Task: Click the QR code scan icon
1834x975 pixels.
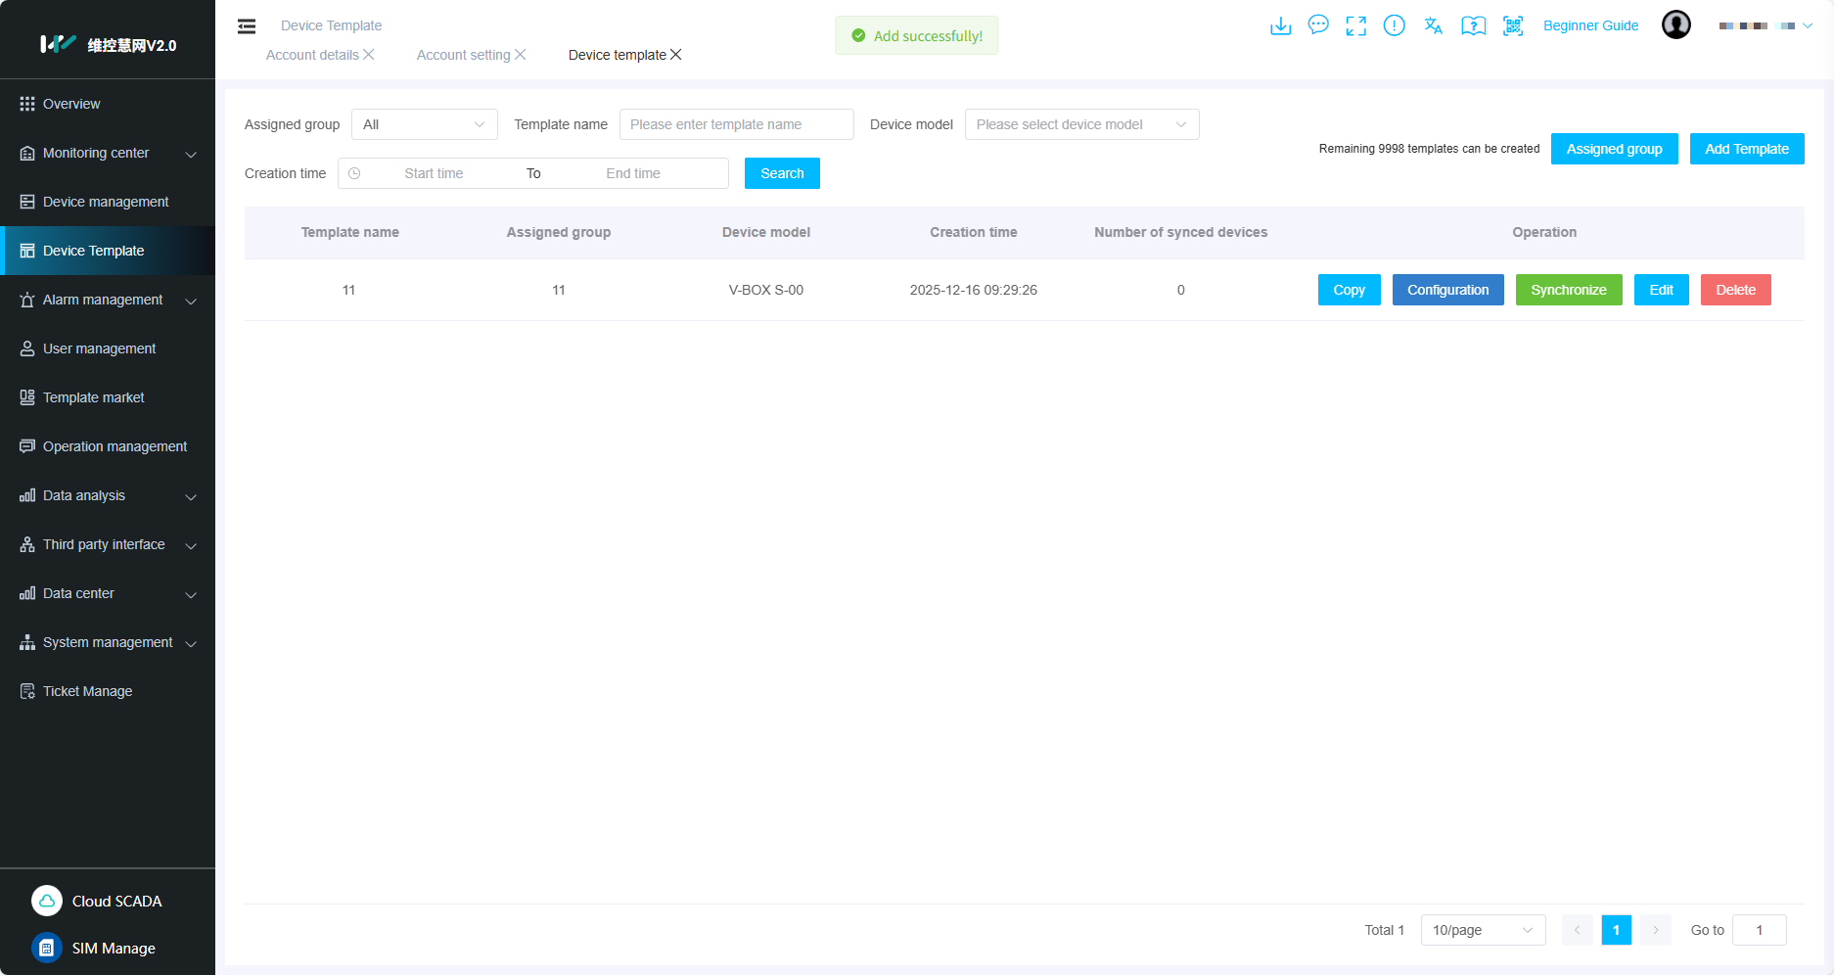Action: pos(1513,25)
